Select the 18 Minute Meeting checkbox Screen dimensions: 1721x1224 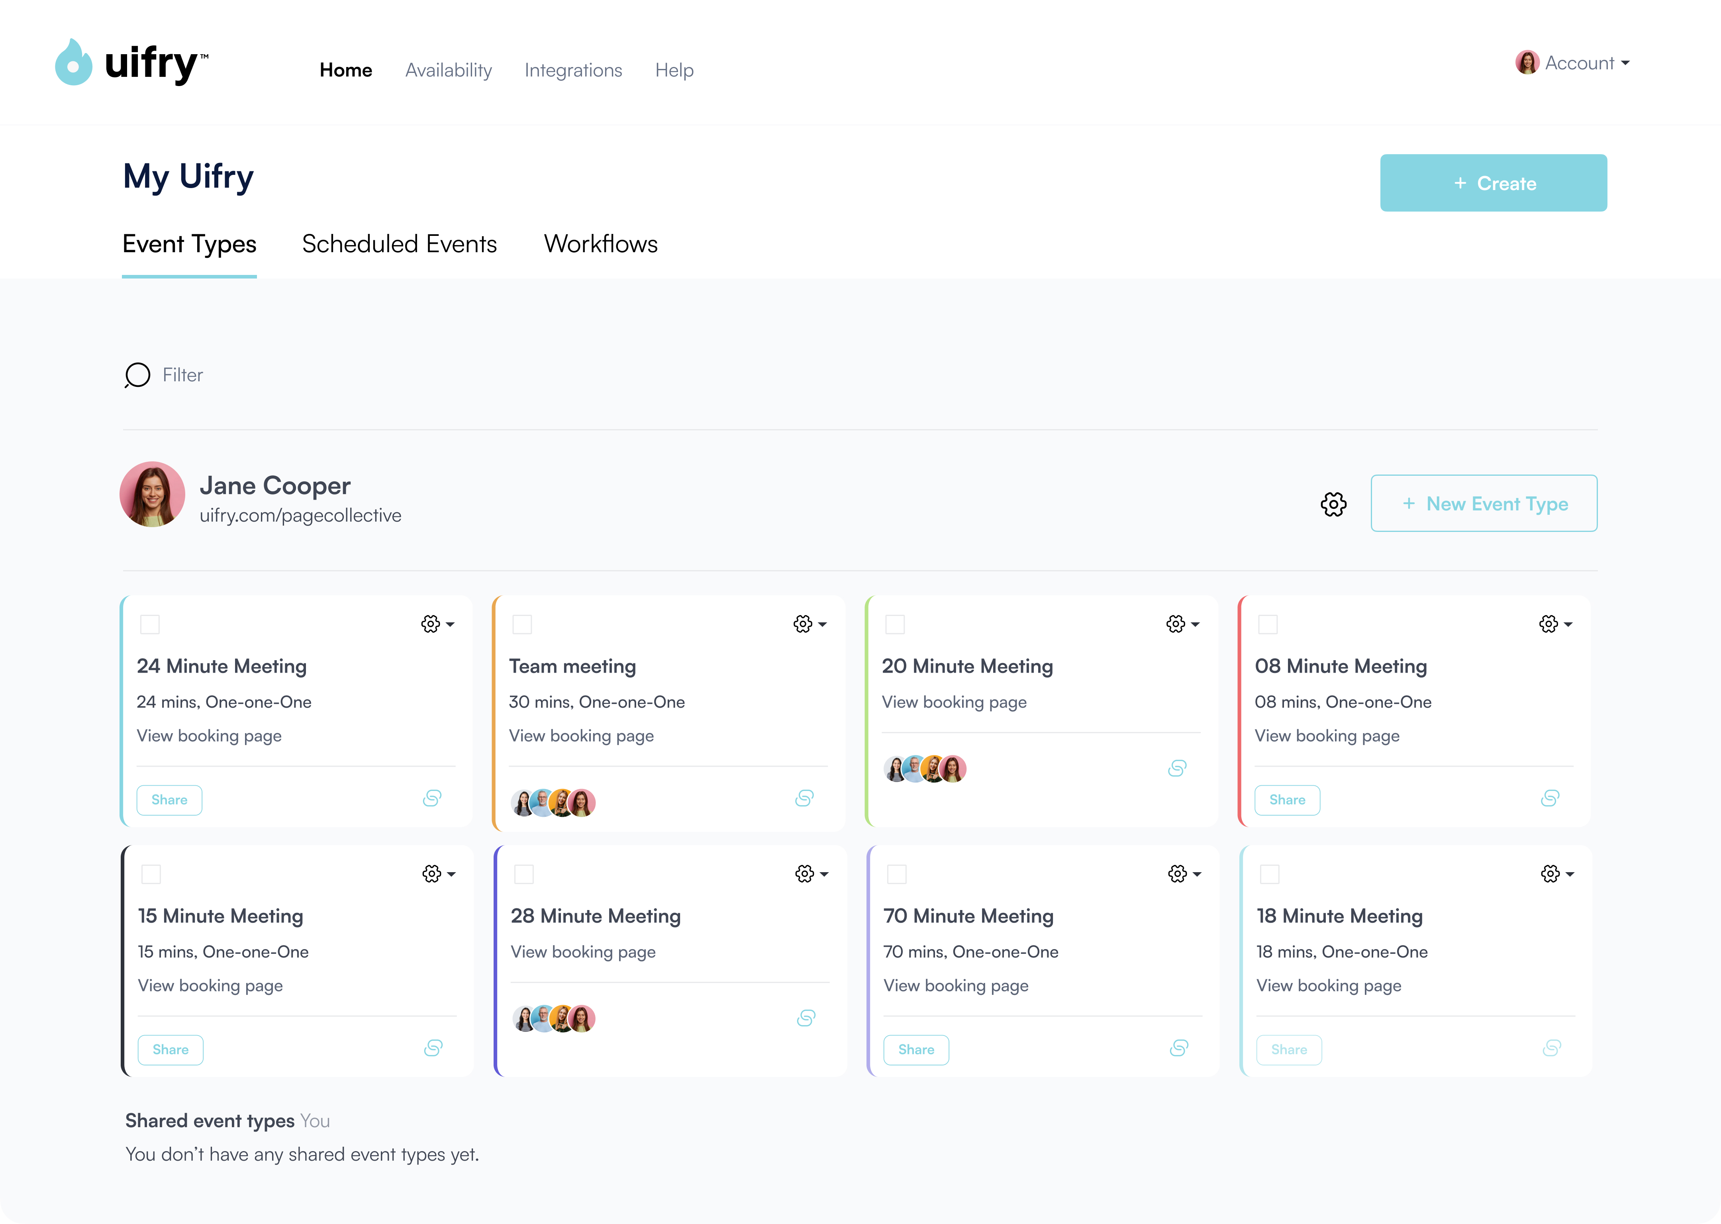(x=1270, y=874)
